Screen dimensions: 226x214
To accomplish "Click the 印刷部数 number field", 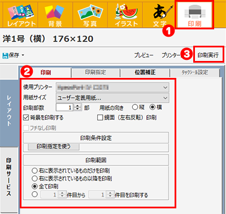I will tap(64, 108).
